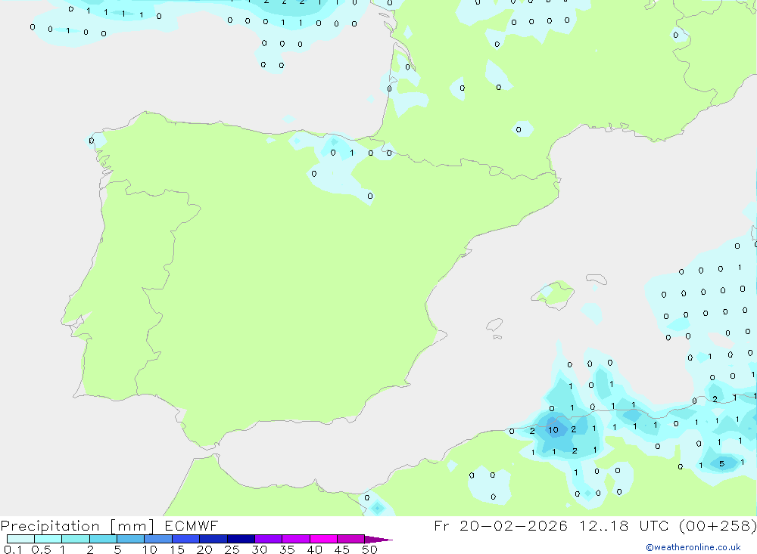This screenshot has height=554, width=757.
Task: Click the '30' legend scale label
Action: [x=260, y=549]
